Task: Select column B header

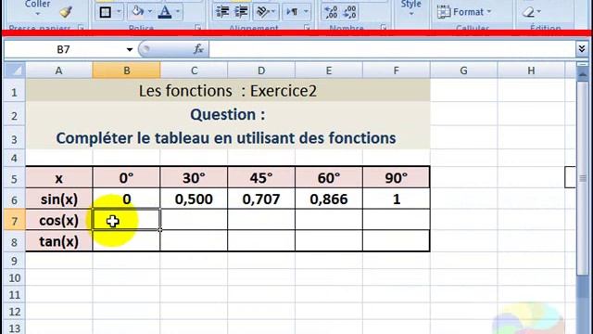Action: (126, 71)
